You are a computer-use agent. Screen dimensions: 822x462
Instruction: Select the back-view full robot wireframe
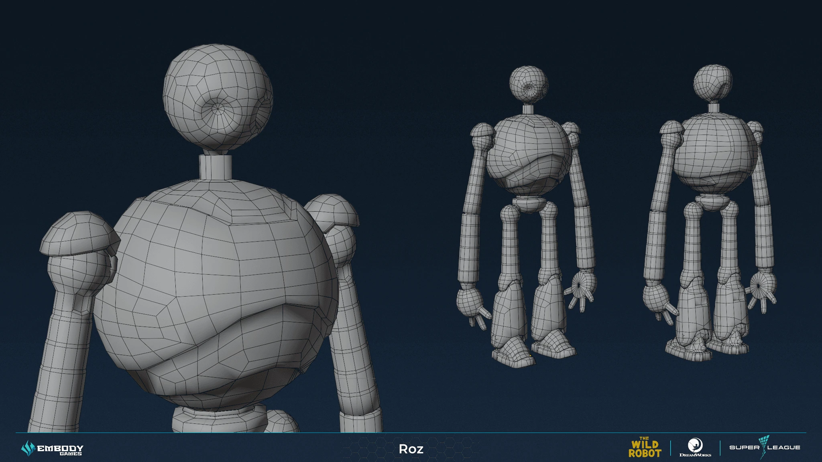pyautogui.click(x=710, y=213)
